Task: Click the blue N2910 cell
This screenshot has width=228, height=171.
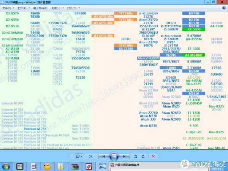Action: click(x=171, y=55)
